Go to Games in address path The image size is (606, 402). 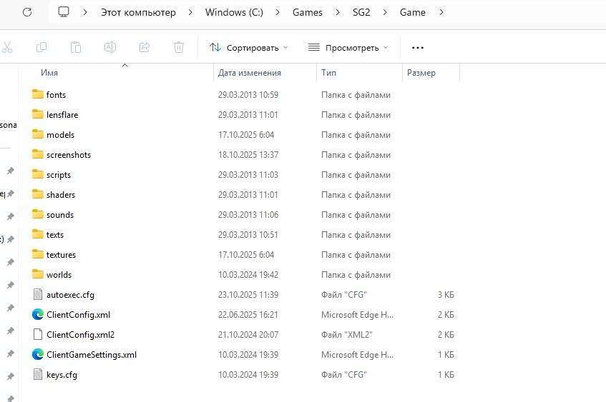click(x=308, y=12)
